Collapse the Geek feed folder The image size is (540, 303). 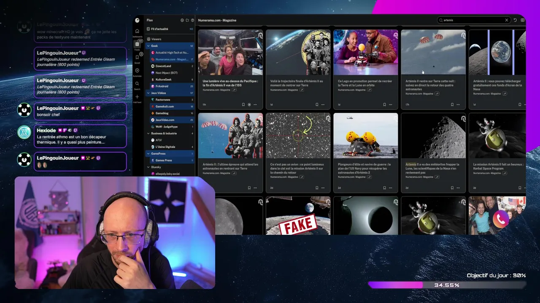[148, 46]
